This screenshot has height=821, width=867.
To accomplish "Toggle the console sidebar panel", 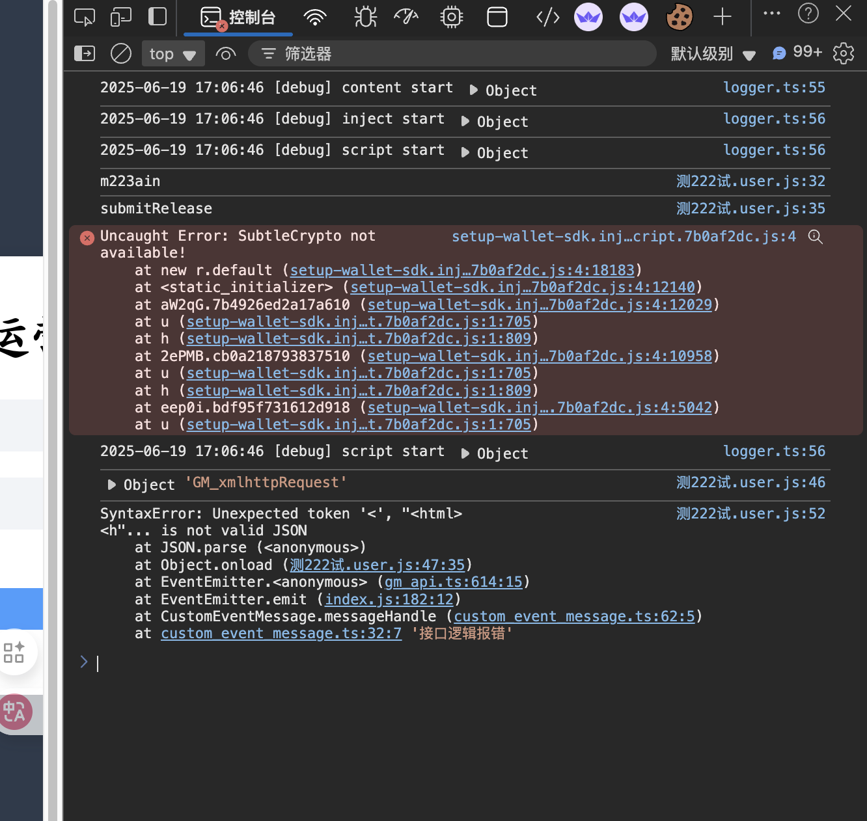I will 85,53.
